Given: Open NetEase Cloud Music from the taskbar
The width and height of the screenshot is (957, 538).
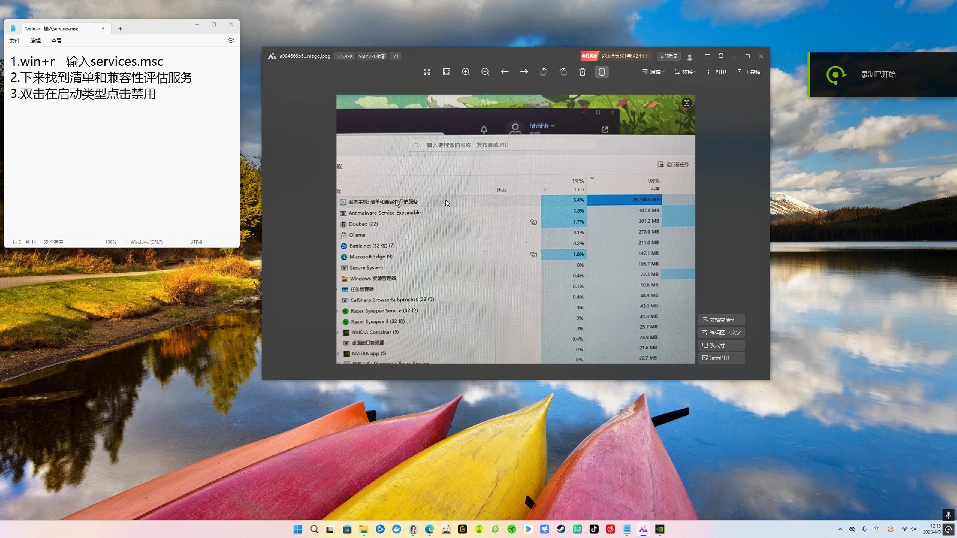Looking at the screenshot, I should 611,529.
